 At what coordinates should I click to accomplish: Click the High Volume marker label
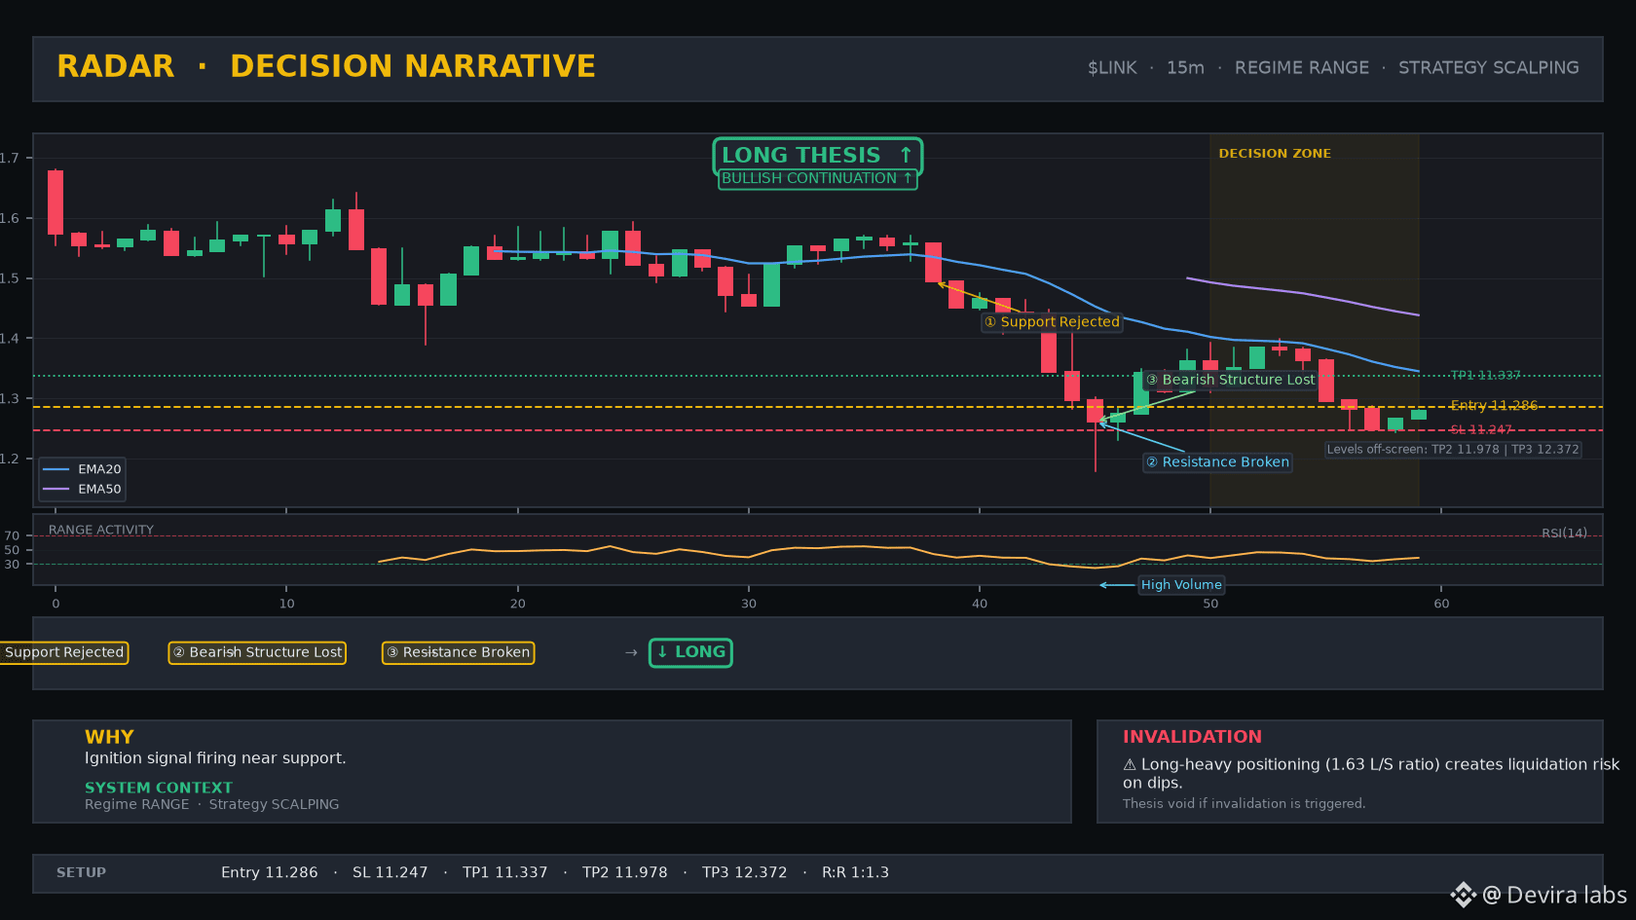(1181, 584)
